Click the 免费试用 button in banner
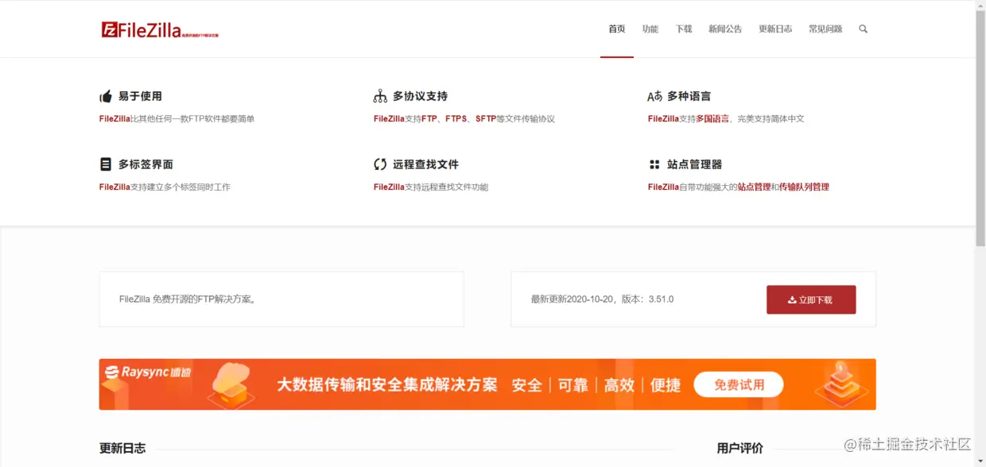 click(738, 384)
